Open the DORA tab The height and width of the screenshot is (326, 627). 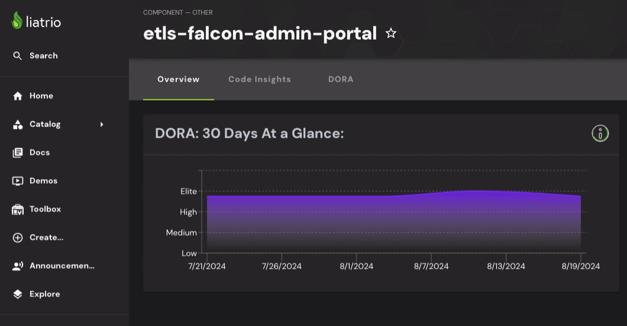[x=341, y=79]
